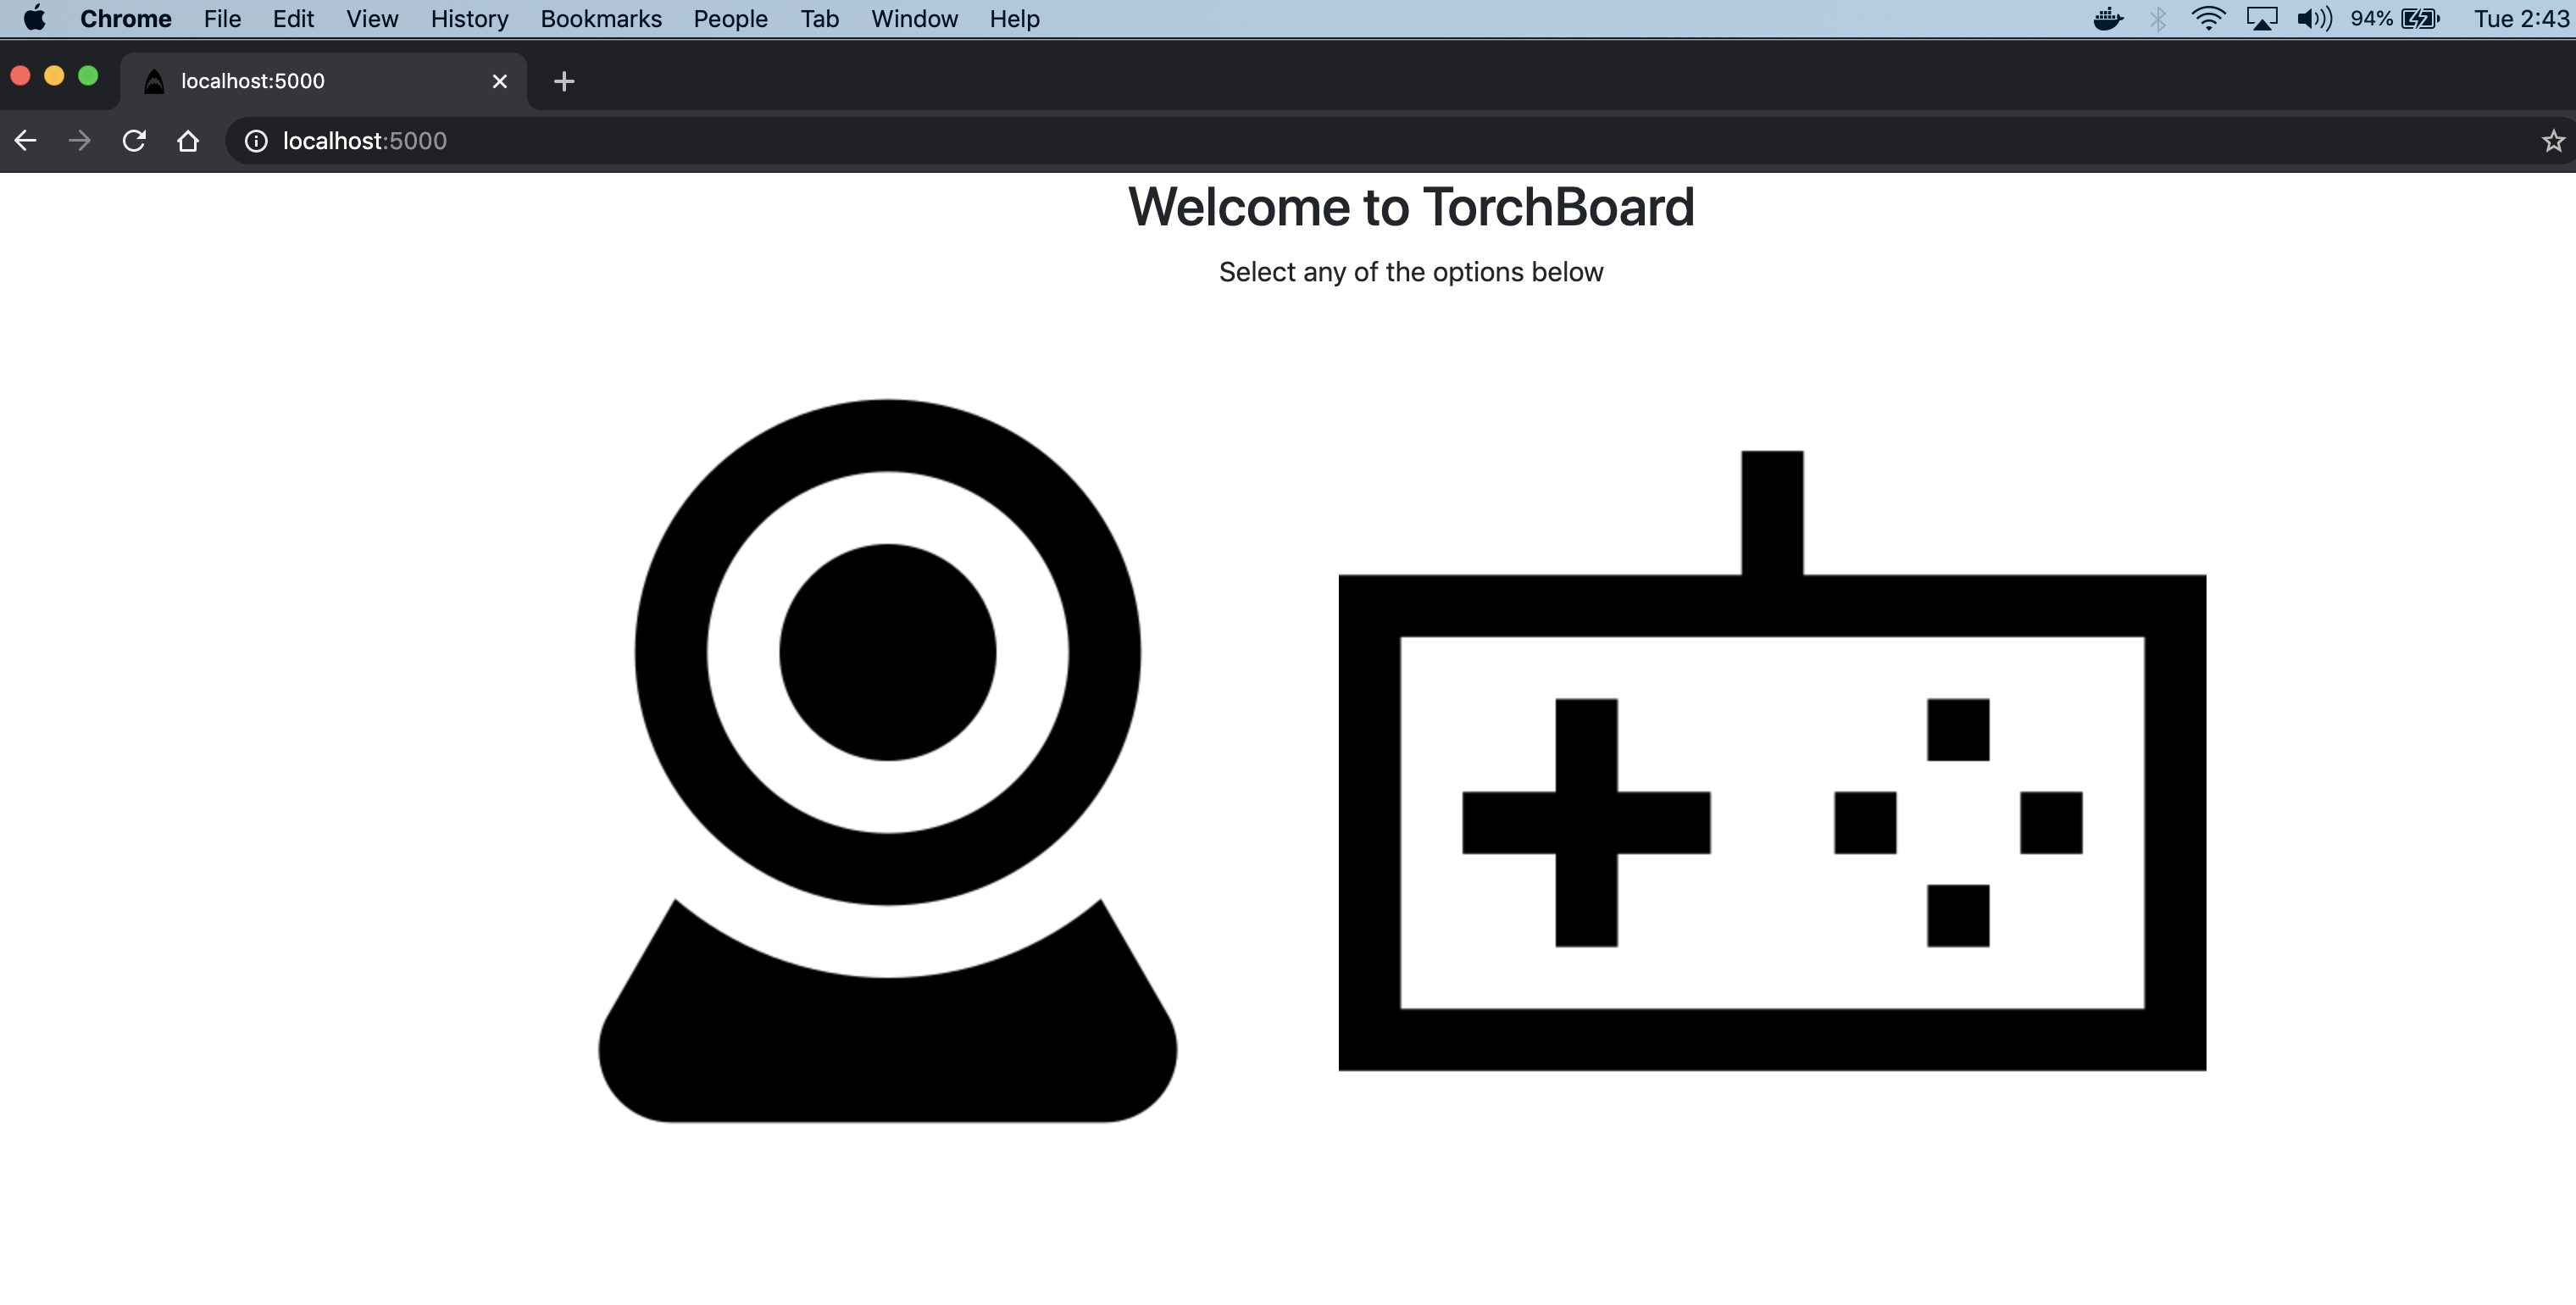Open the Wi-Fi status menu
2576x1305 pixels.
click(x=2207, y=19)
